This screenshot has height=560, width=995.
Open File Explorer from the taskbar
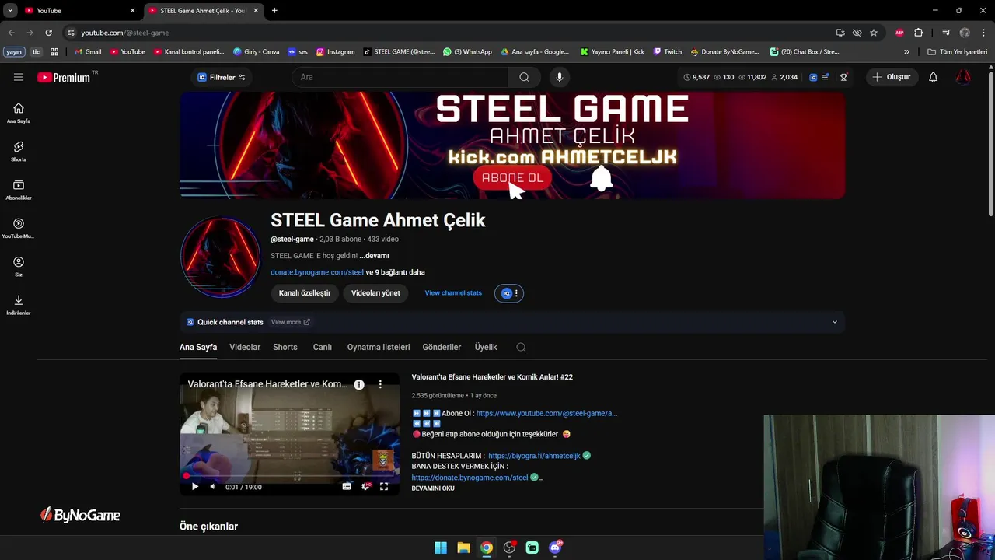click(x=463, y=548)
